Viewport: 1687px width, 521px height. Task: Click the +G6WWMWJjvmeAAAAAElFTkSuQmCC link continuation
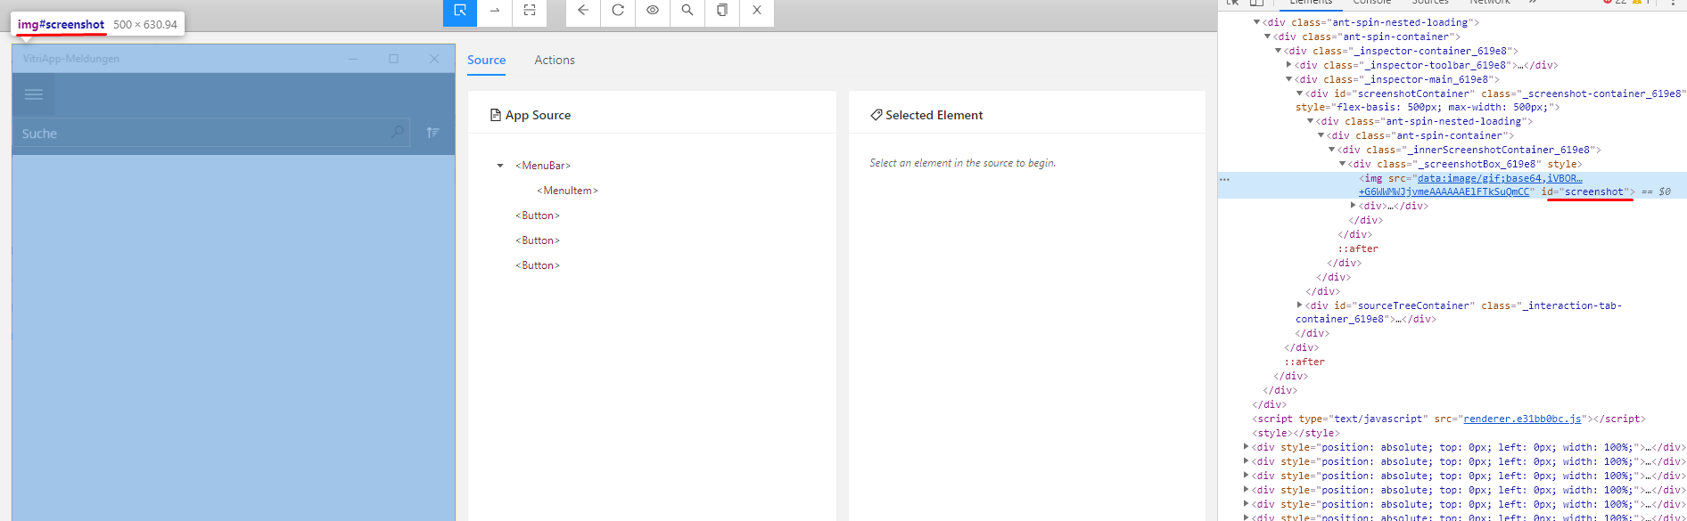pyautogui.click(x=1444, y=191)
